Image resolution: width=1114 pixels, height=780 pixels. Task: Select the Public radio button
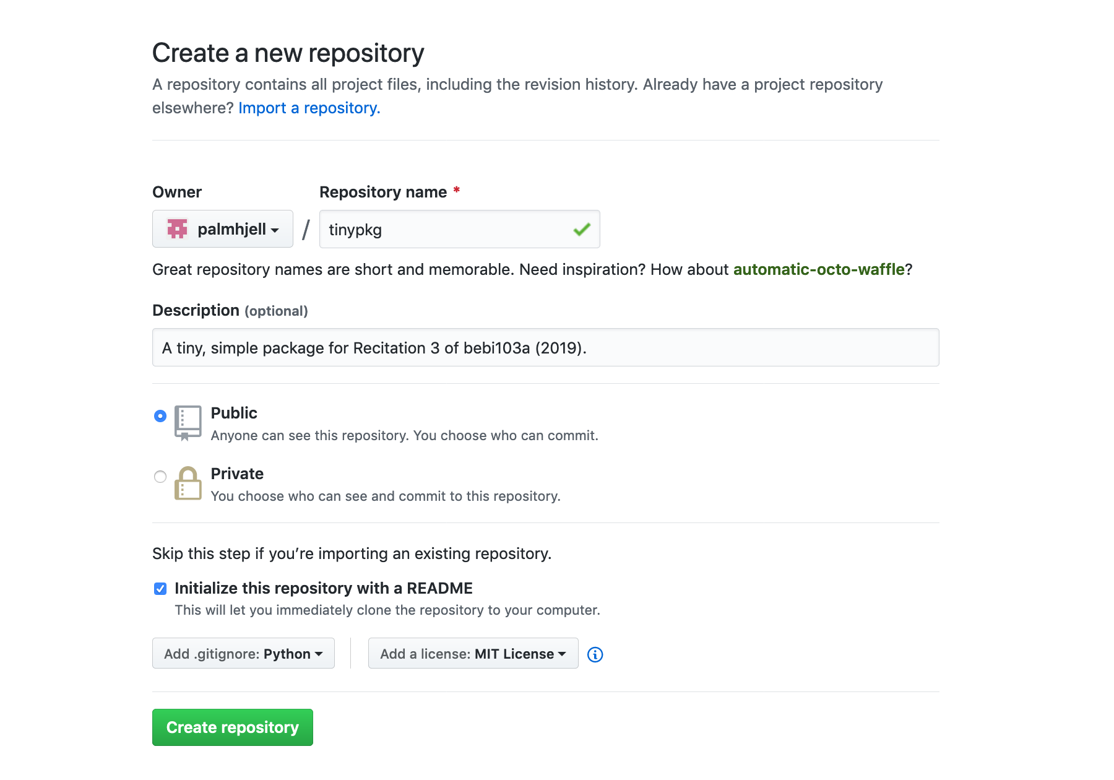tap(160, 416)
